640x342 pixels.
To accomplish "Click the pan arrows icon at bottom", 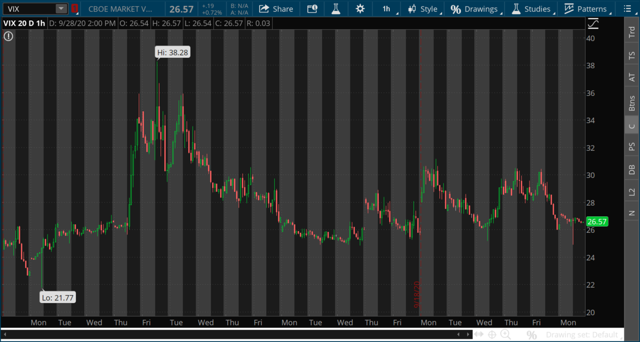I will 479,335.
